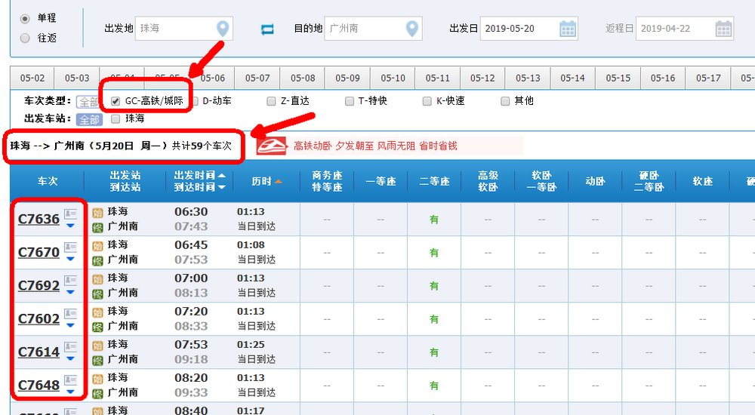Click the ID card icon beside C7670
Image resolution: width=755 pixels, height=415 pixels.
tap(71, 247)
